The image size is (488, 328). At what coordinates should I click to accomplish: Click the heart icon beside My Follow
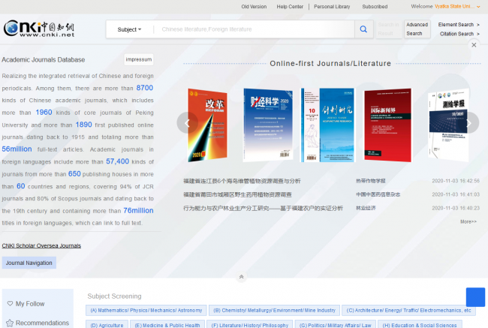point(10,303)
